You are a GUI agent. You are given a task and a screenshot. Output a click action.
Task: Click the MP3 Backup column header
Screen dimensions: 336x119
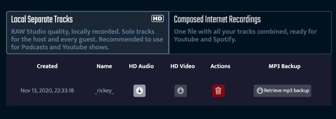[284, 66]
